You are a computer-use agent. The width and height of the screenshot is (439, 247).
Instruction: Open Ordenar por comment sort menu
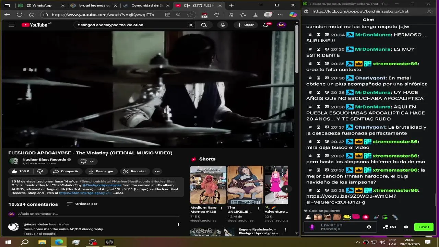pos(82,204)
